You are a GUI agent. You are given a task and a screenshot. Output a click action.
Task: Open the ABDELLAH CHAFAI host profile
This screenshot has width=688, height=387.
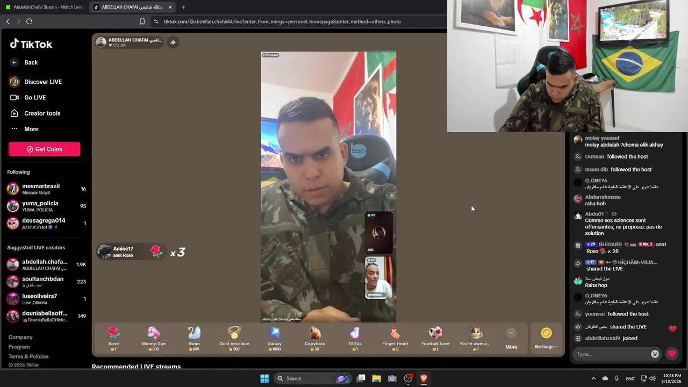pos(129,42)
